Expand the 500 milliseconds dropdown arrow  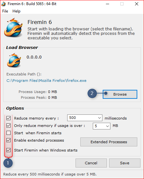[100, 118]
